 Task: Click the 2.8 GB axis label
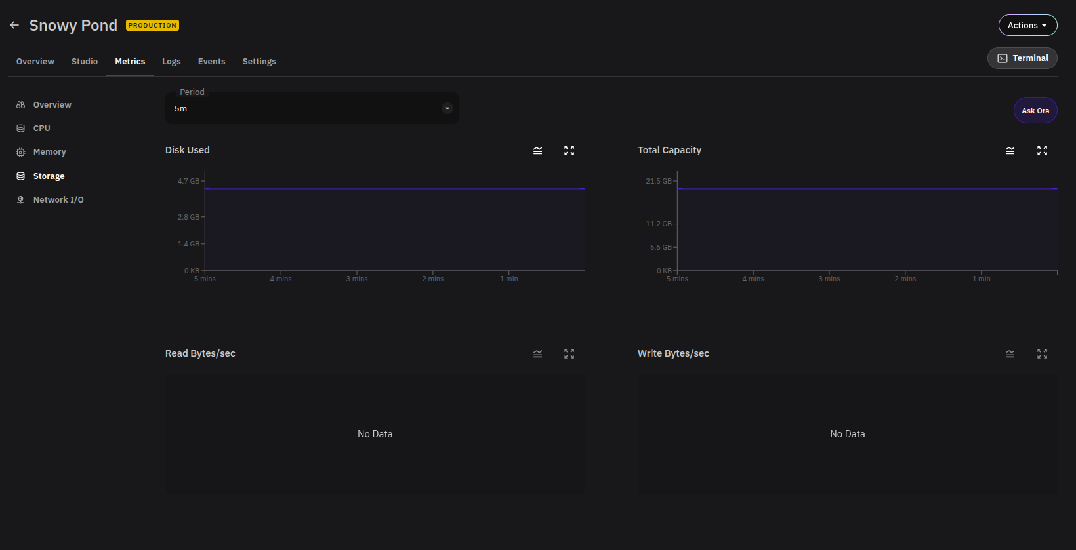pos(188,217)
